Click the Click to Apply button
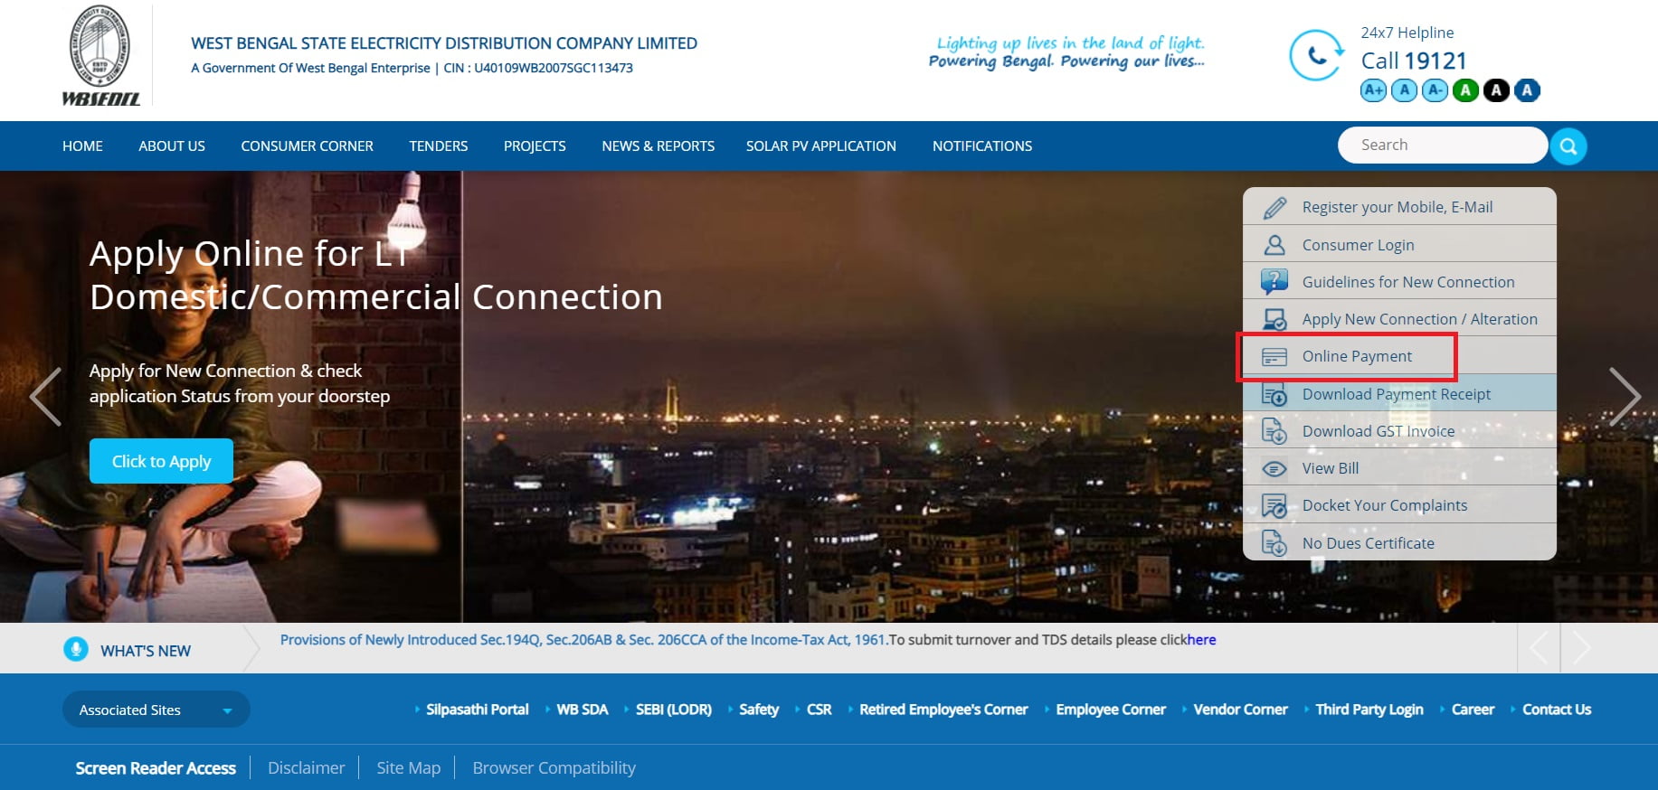Screen dimensions: 1658x790 pyautogui.click(x=161, y=461)
